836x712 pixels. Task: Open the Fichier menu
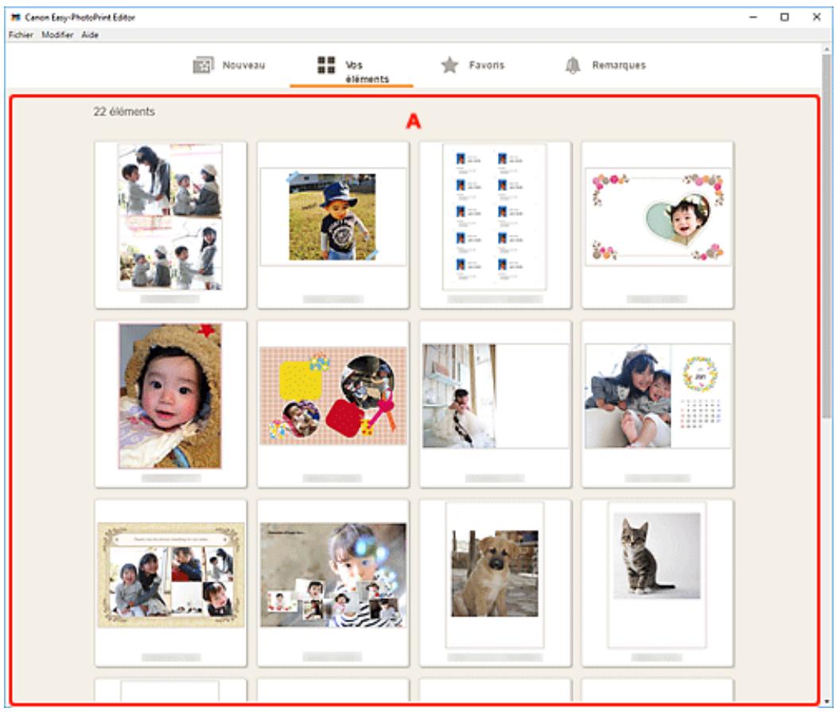(x=21, y=35)
